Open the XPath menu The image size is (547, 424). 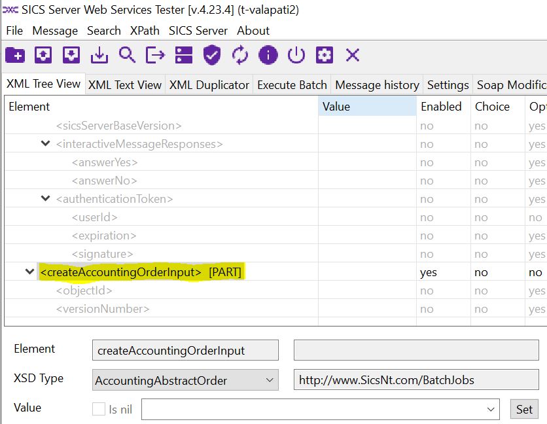pyautogui.click(x=144, y=31)
